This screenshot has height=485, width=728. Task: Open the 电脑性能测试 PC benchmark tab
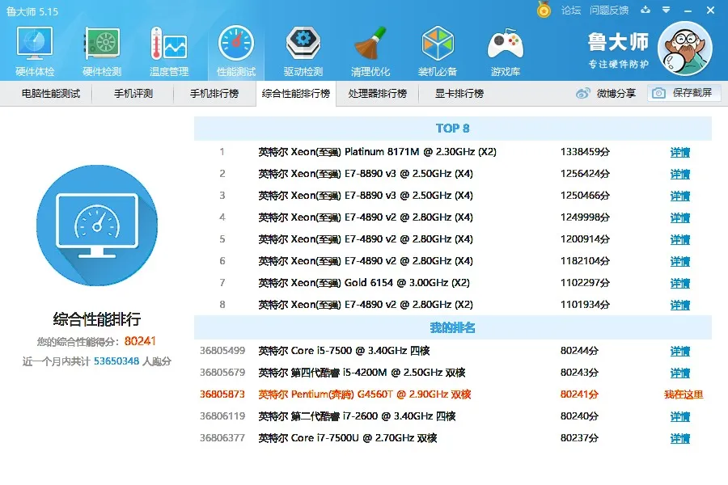tap(50, 93)
